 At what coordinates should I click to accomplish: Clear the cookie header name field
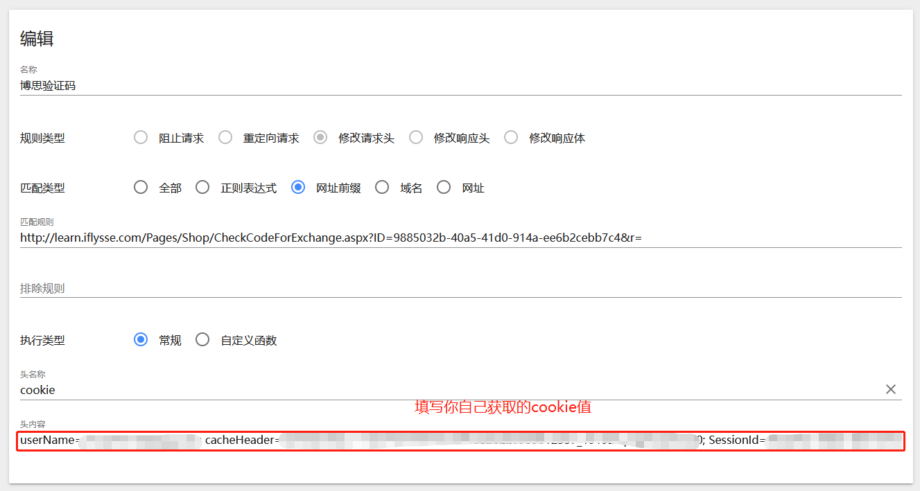891,389
